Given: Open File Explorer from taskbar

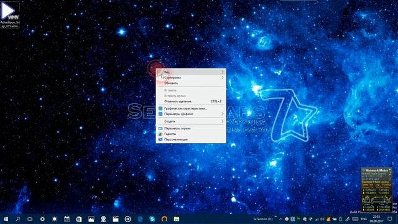Looking at the screenshot, I should pyautogui.click(x=177, y=219).
